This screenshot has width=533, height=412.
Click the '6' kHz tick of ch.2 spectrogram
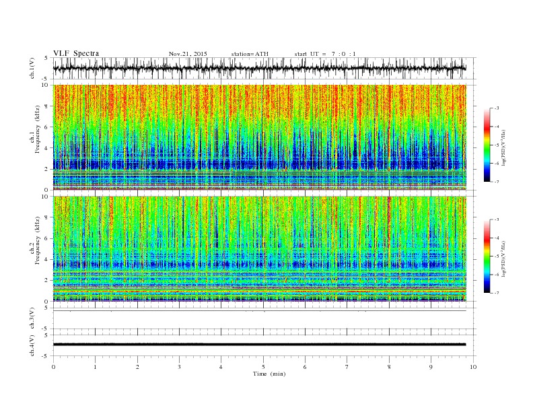click(x=47, y=238)
